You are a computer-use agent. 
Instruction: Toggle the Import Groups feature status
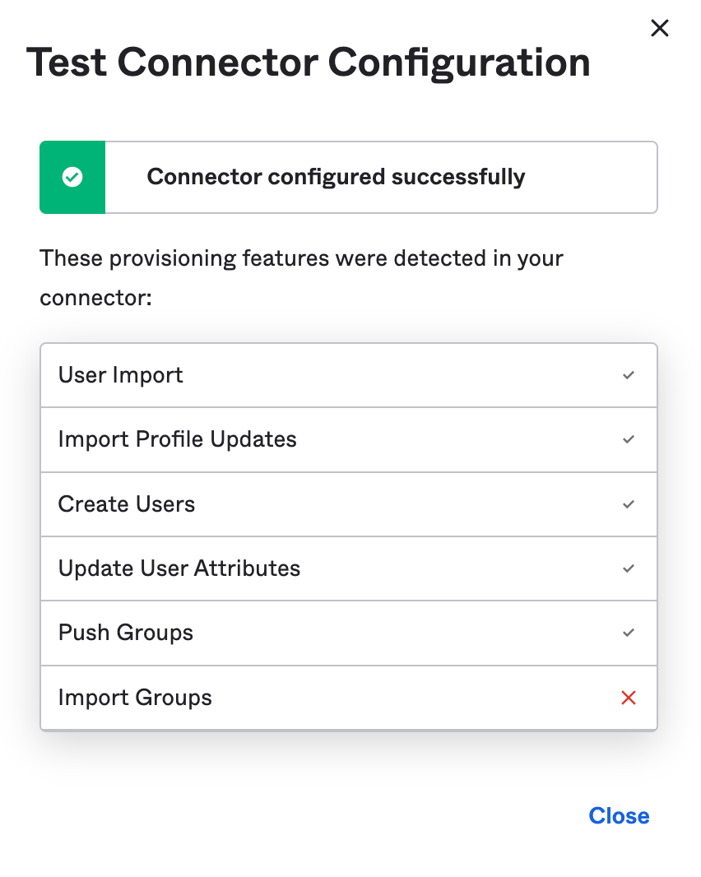[x=629, y=697]
